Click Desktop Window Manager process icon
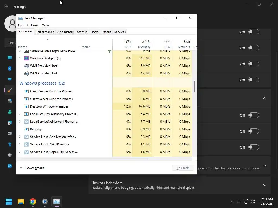The image size is (278, 208). point(26,106)
